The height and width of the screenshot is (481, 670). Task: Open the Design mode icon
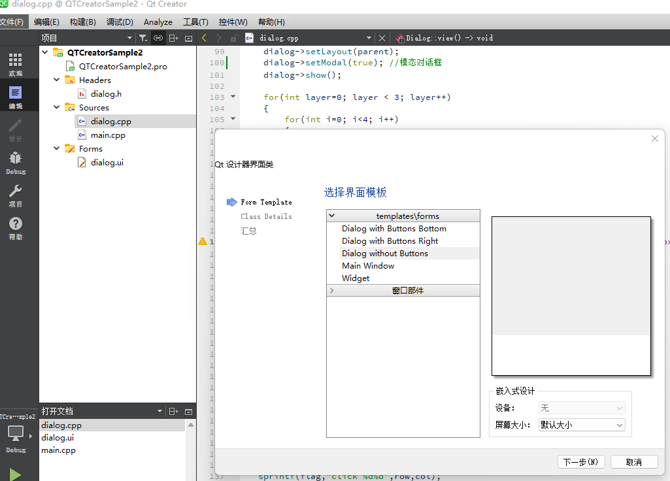tap(16, 129)
